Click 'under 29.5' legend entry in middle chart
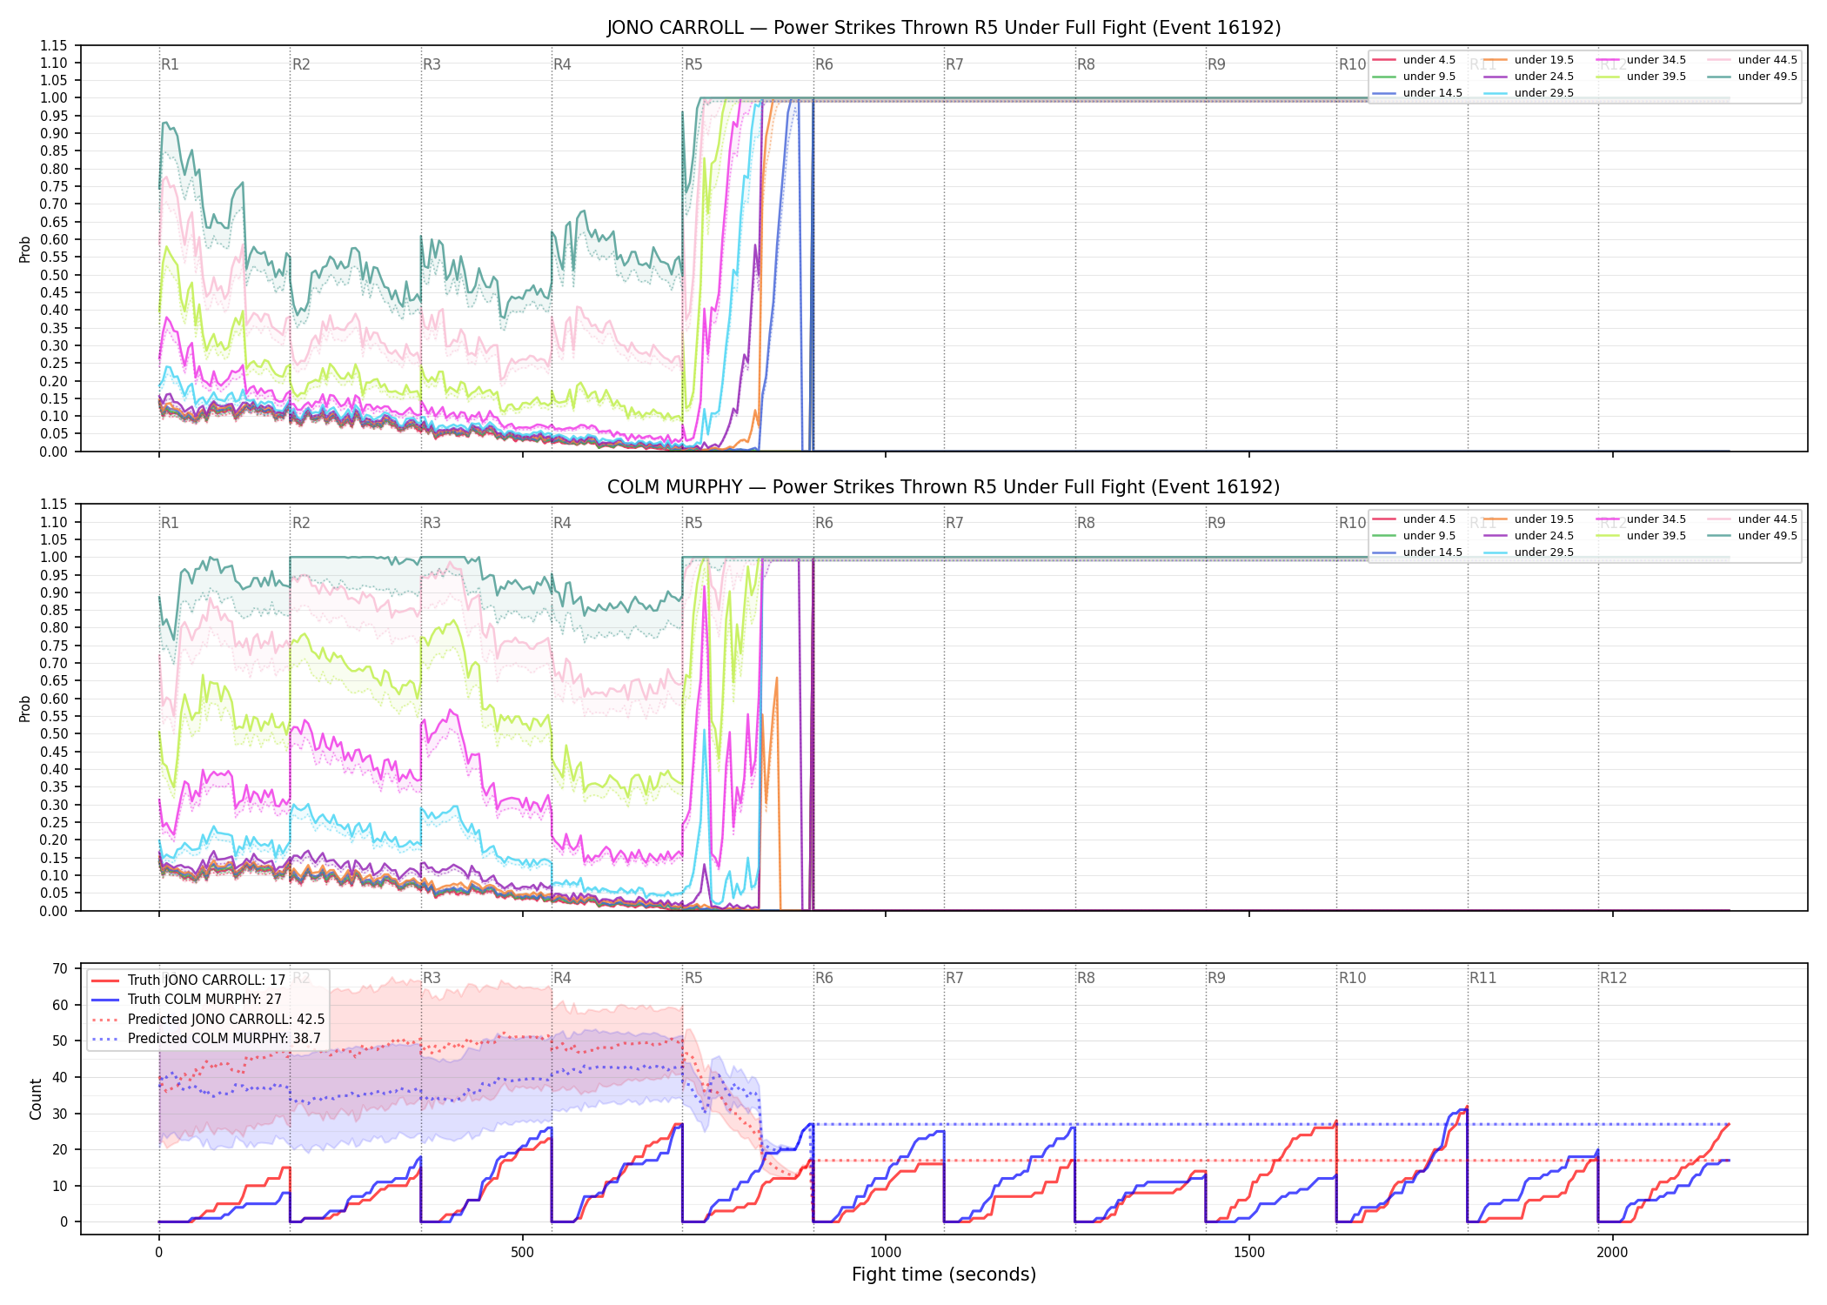The height and width of the screenshot is (1305, 1827). coord(1529,552)
